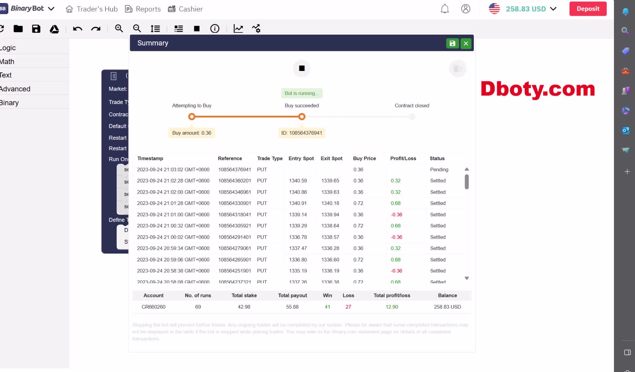The height and width of the screenshot is (372, 635).
Task: Click the Save icon in the toolbar
Action: pyautogui.click(x=36, y=29)
